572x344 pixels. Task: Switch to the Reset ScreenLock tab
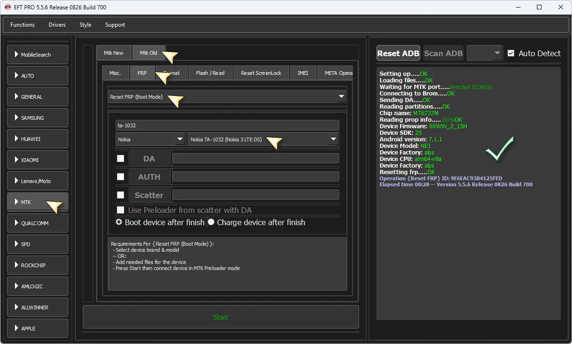click(x=261, y=73)
